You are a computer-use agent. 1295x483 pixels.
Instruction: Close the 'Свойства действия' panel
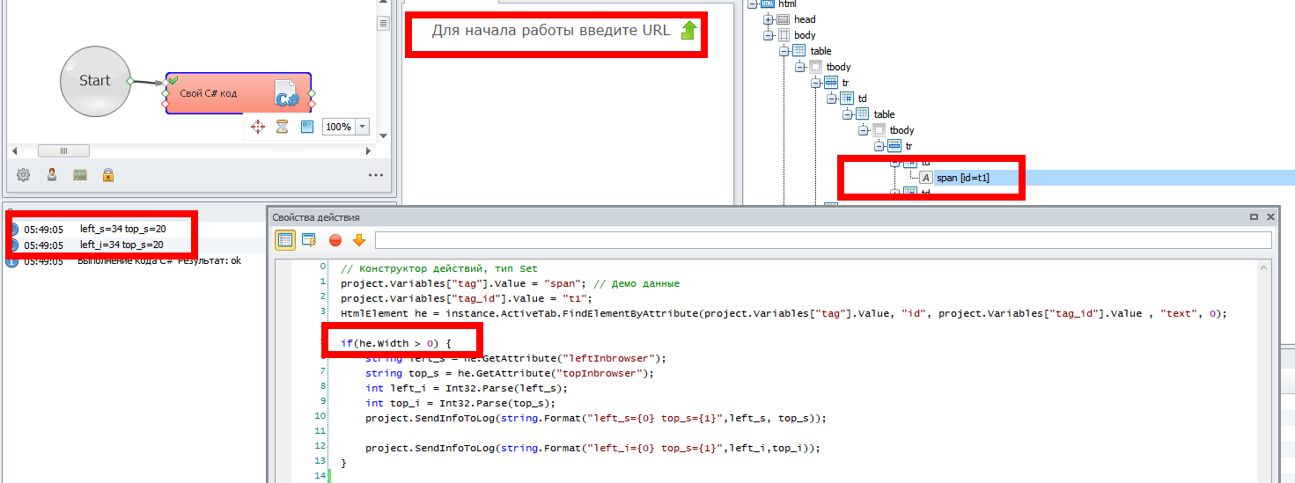point(1270,216)
